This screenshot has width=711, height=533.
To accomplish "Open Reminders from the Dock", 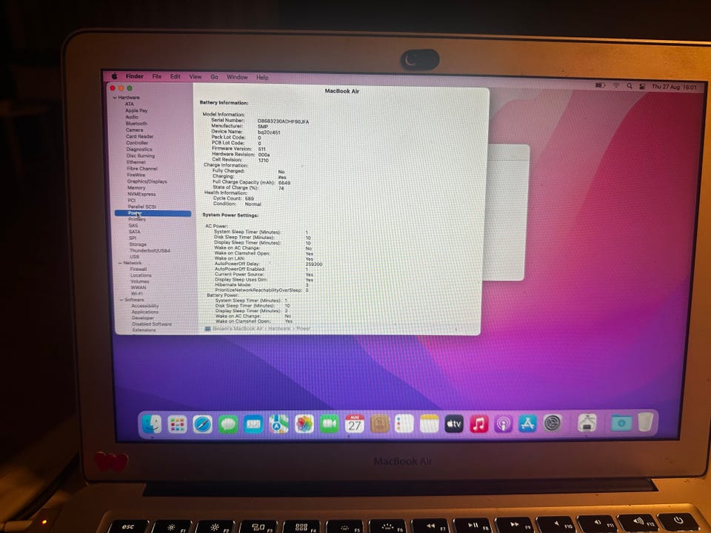I will pos(404,423).
